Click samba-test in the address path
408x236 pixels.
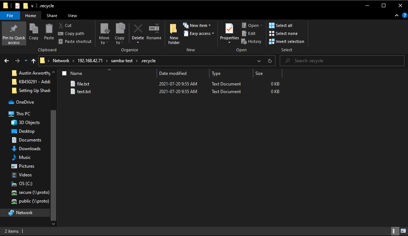coord(122,61)
